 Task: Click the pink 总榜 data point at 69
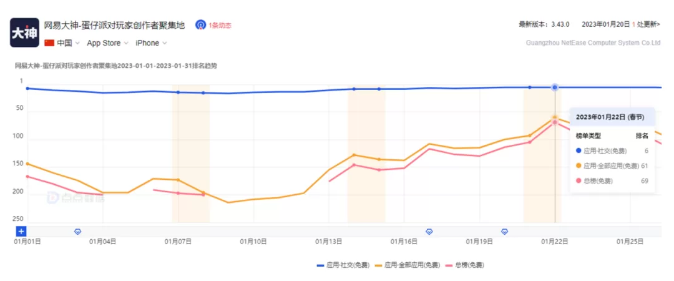pyautogui.click(x=555, y=122)
